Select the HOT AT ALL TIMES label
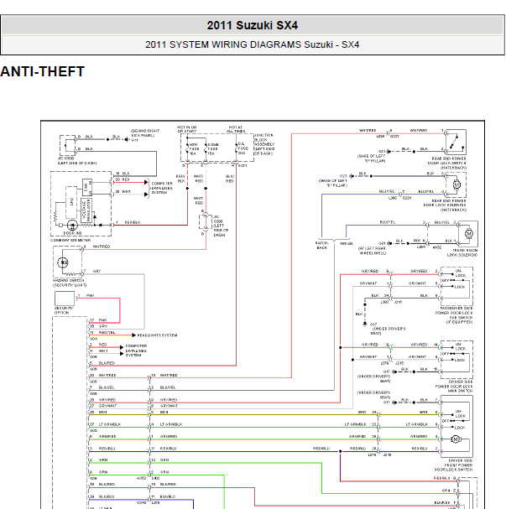 (x=236, y=129)
